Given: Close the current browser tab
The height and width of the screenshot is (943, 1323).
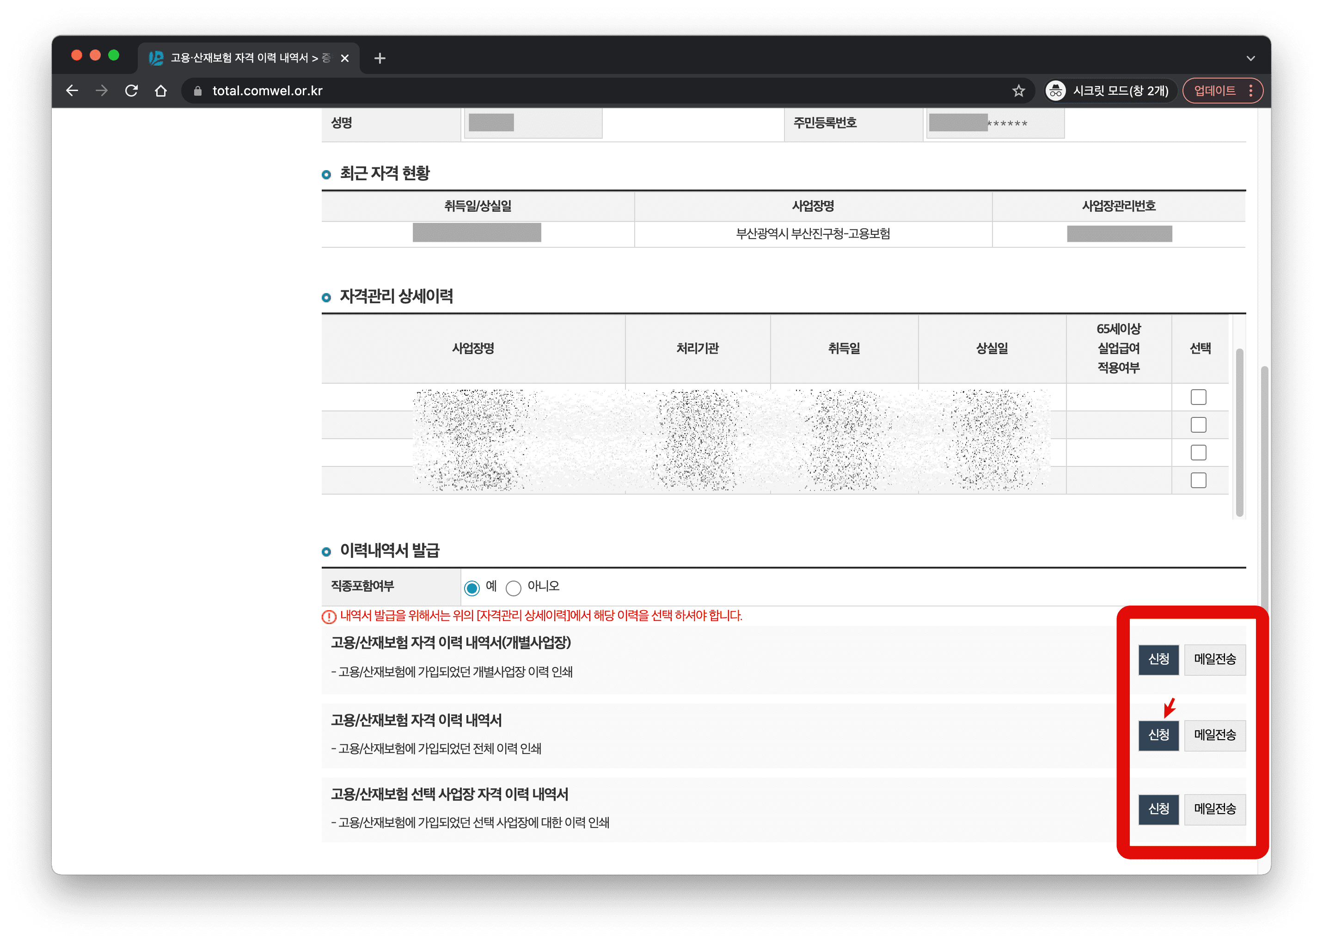Looking at the screenshot, I should 345,58.
